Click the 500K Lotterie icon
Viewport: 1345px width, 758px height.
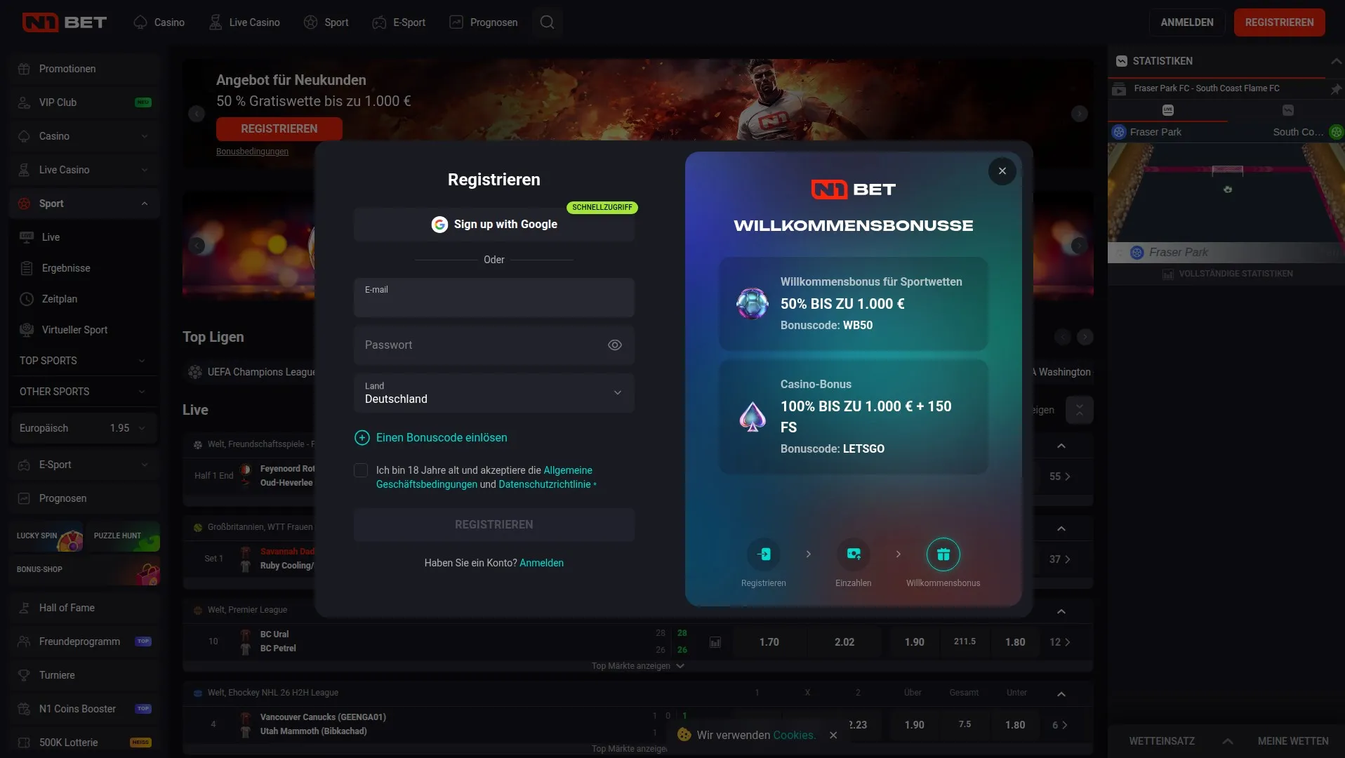tap(24, 743)
